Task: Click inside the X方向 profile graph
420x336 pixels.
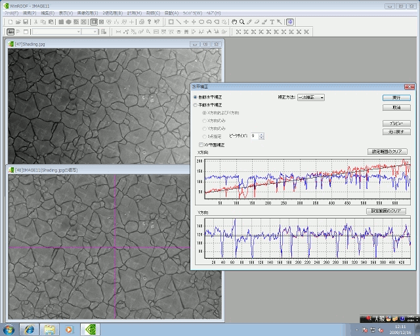Action: pyautogui.click(x=308, y=178)
